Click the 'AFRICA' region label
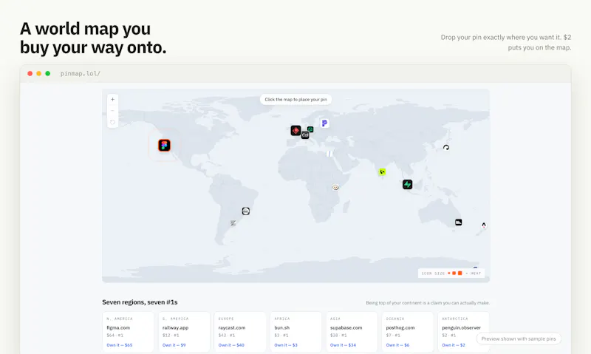 282,319
